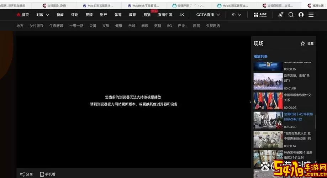This screenshot has height=178, width=327.
Task: Switch to 波澜壮阔 browser tab
Action: tap(317, 6)
